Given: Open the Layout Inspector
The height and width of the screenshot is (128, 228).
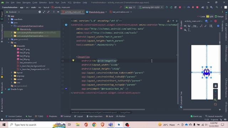Looking at the screenshot, I should click(214, 116).
